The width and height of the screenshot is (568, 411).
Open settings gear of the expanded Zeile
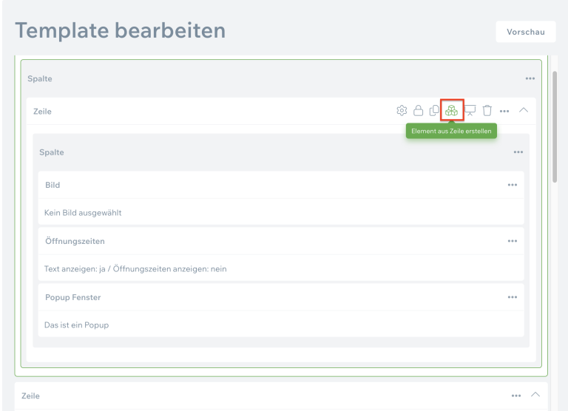coord(402,111)
